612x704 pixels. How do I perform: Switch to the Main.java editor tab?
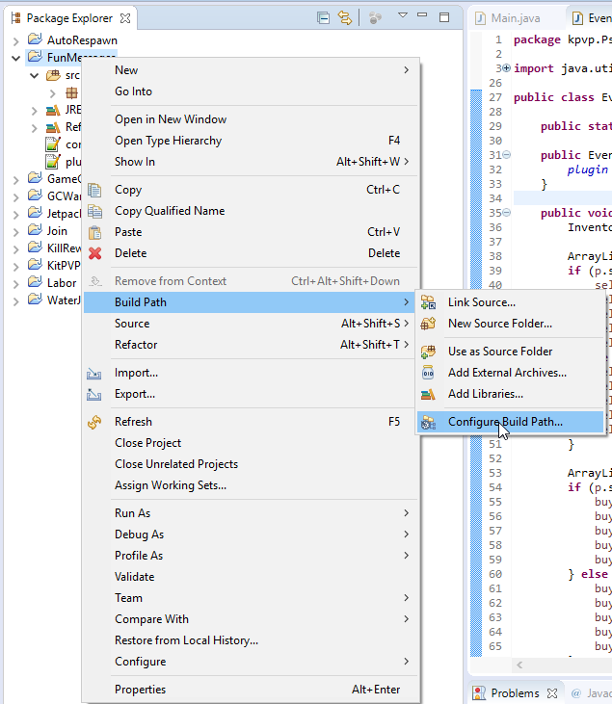pos(516,18)
